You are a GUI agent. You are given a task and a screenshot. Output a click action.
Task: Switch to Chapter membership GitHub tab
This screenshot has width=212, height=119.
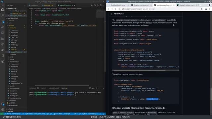pyautogui.click(x=141, y=5)
